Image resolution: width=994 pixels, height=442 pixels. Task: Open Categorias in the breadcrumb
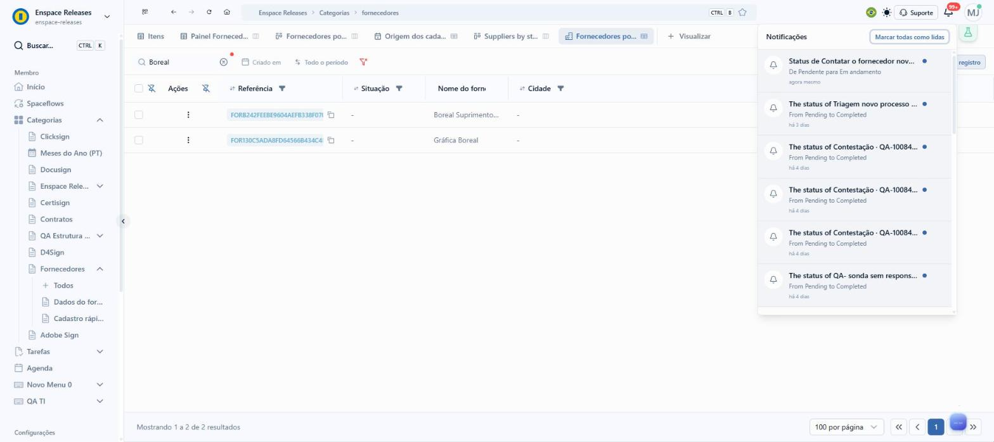click(x=334, y=13)
